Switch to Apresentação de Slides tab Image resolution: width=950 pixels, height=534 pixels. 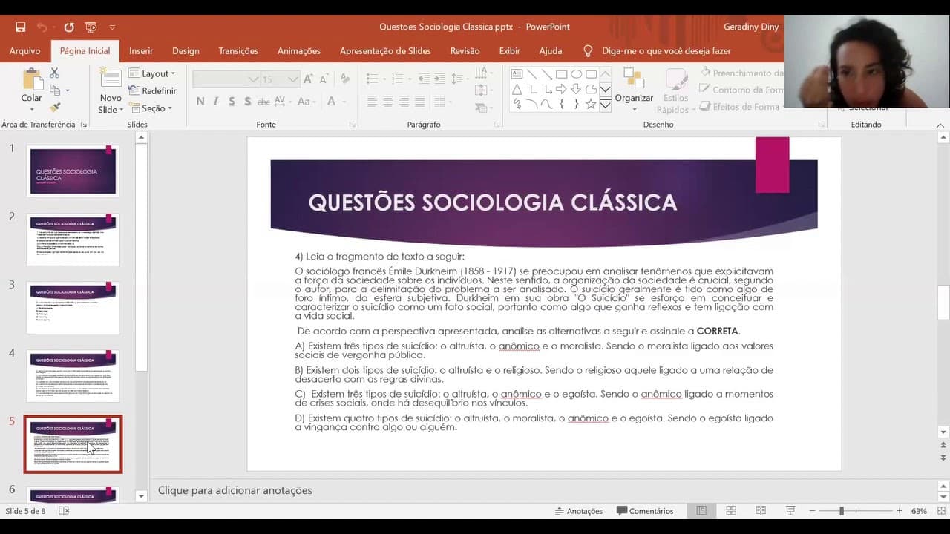coord(385,51)
